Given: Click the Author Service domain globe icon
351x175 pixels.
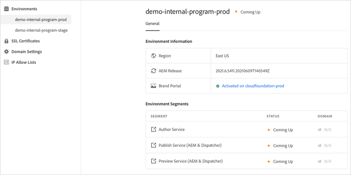Looking at the screenshot, I should [x=320, y=130].
